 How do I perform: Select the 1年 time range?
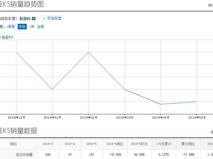coord(32,26)
